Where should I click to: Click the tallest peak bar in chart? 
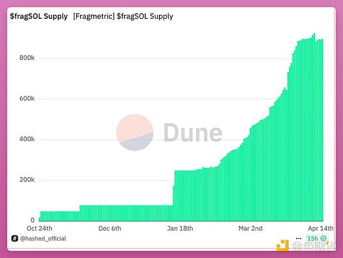(314, 114)
